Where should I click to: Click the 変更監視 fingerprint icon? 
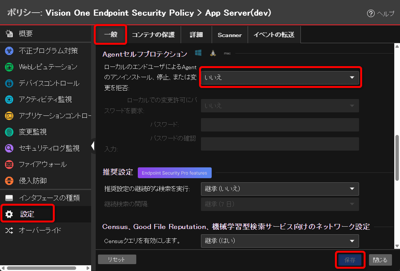9,132
